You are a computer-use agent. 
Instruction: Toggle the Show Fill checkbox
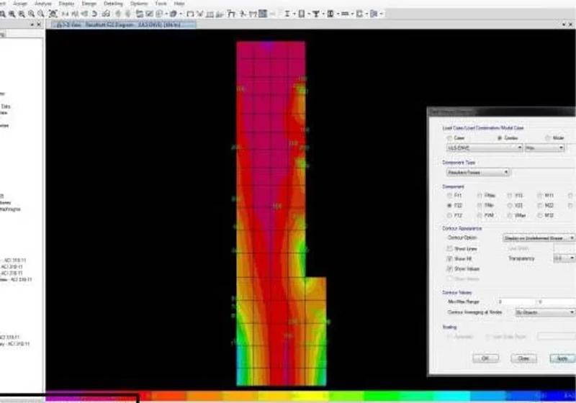click(449, 259)
